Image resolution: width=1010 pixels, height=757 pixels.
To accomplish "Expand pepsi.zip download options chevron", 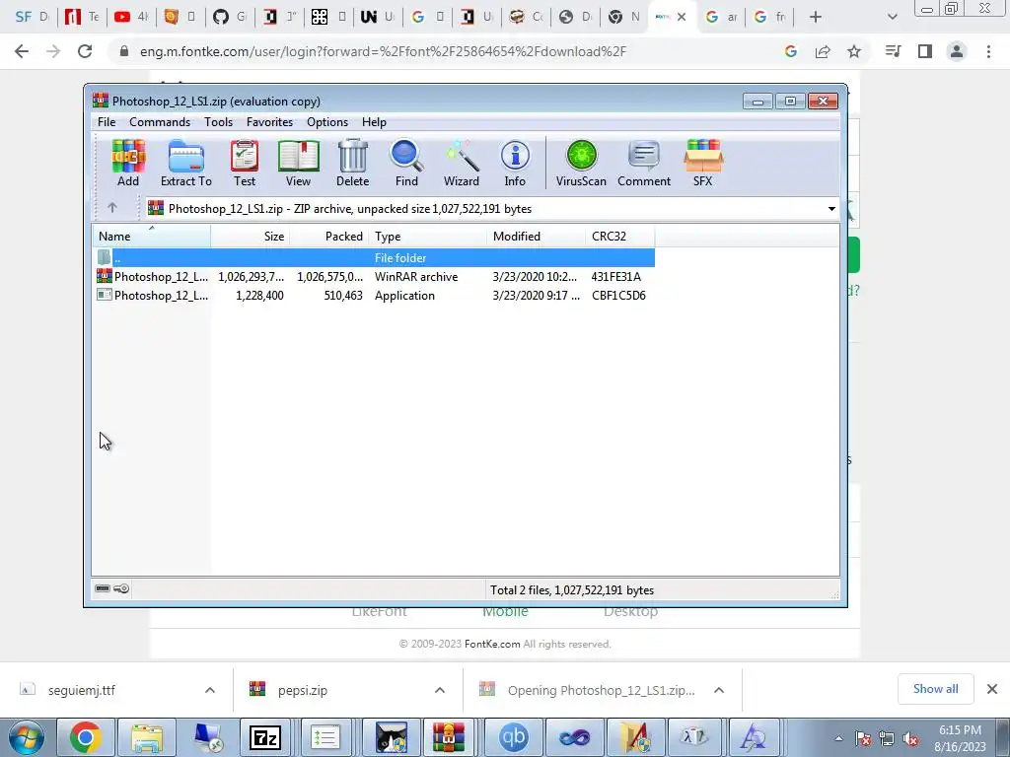I will point(440,690).
